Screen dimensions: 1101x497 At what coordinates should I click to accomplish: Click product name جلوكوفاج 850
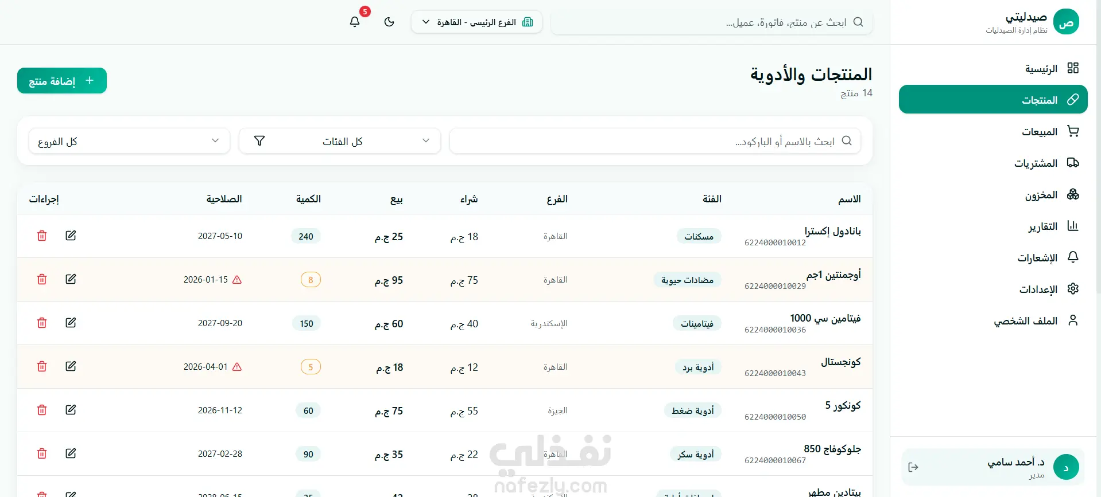click(x=832, y=449)
